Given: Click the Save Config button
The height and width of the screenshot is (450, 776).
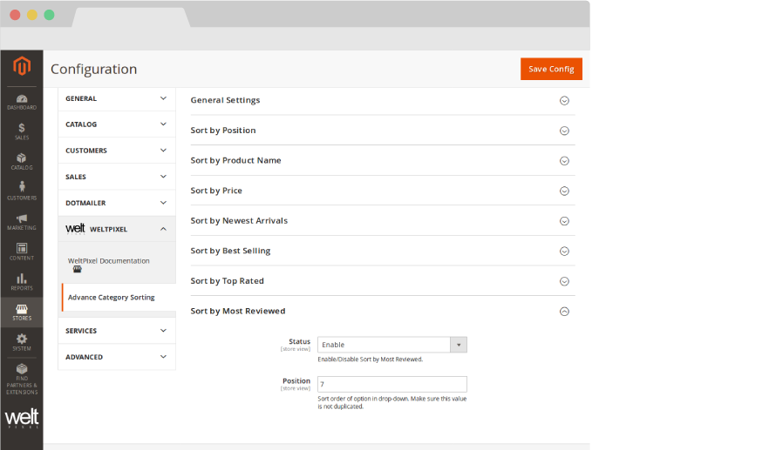Looking at the screenshot, I should (x=550, y=70).
